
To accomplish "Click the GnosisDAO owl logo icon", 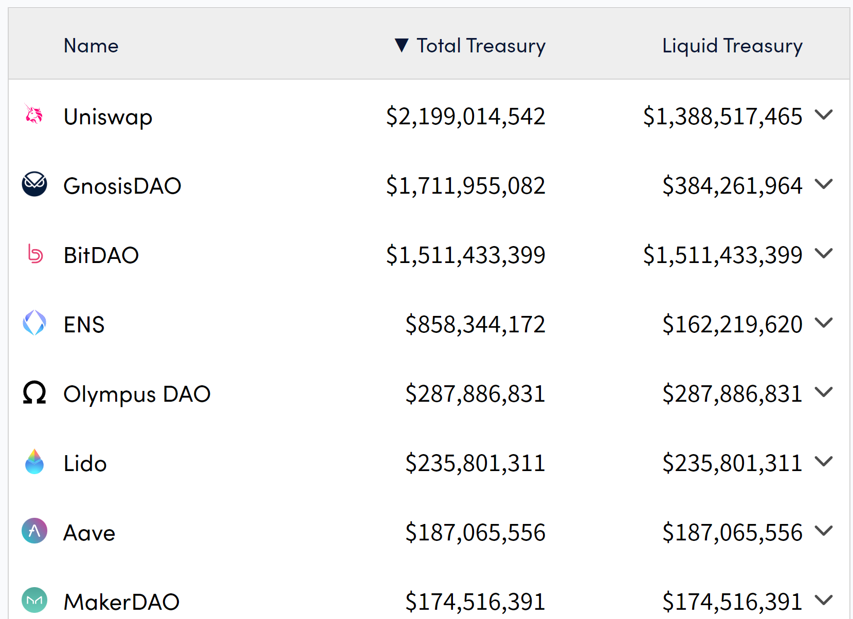I will [34, 184].
